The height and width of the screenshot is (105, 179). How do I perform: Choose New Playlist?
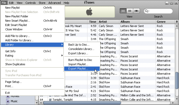pos(32,8)
